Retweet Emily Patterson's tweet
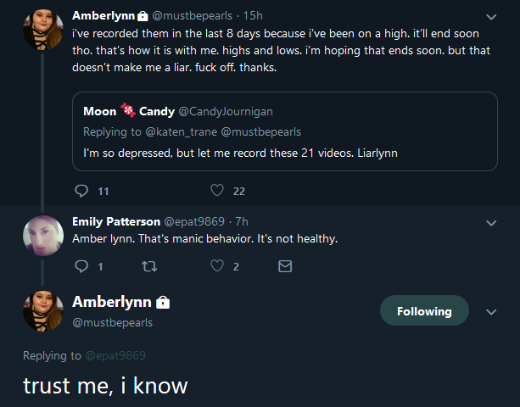 coord(149,266)
